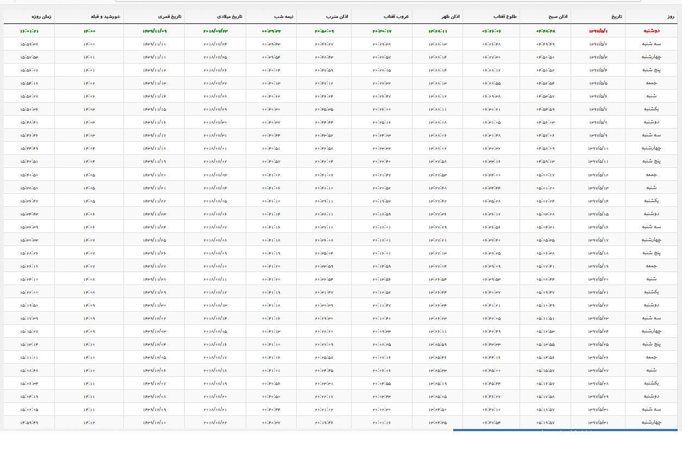
Task: Select the date cell ۱۳۹۷/۵/۳۰
Action: [x=598, y=409]
